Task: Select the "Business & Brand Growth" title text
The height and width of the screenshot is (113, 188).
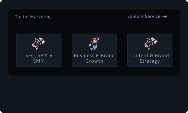Action: tap(94, 58)
